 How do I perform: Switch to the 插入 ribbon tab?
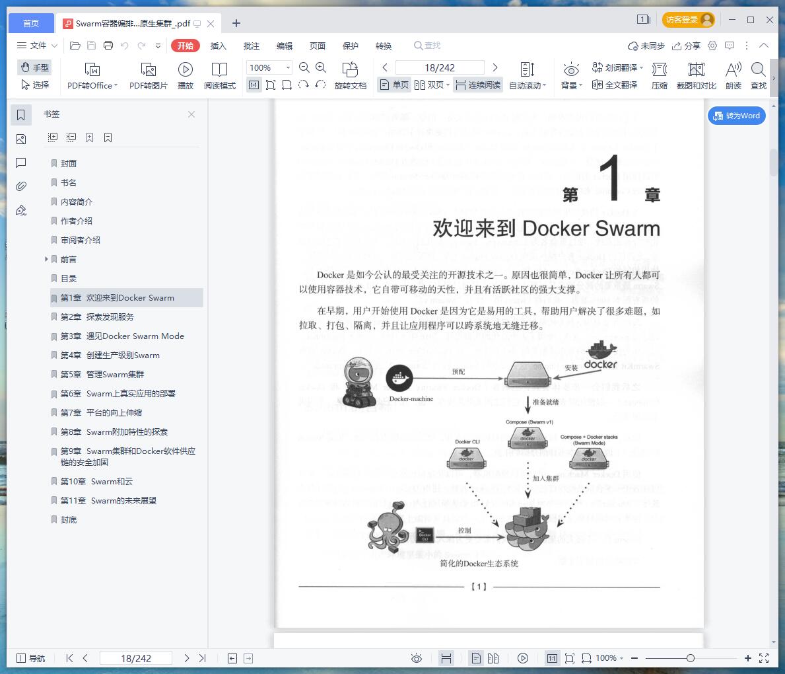[219, 46]
